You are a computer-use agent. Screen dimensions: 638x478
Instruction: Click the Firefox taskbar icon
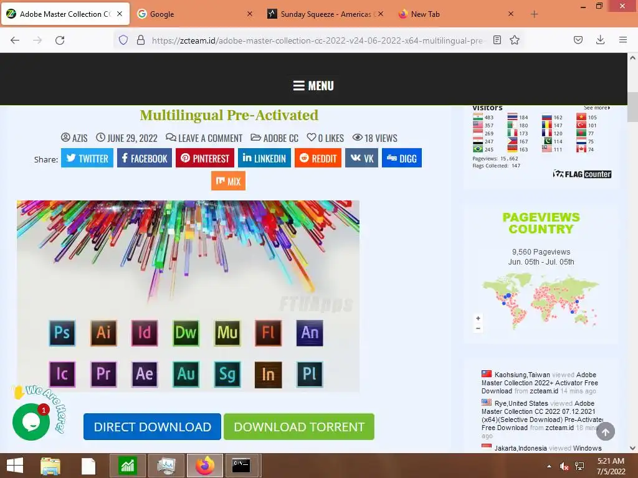click(204, 466)
